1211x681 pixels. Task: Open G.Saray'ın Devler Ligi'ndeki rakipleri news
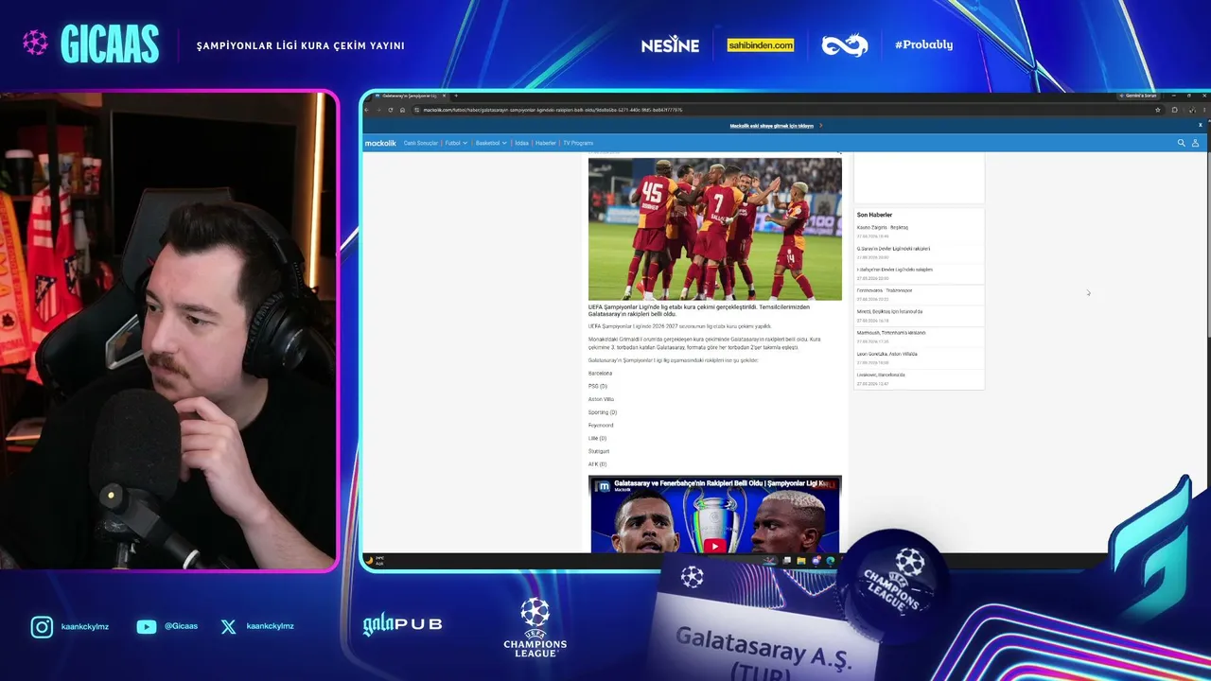(x=893, y=249)
